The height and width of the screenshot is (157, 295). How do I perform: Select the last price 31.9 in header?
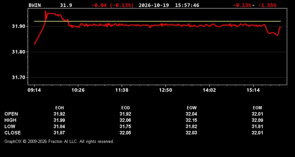66,5
